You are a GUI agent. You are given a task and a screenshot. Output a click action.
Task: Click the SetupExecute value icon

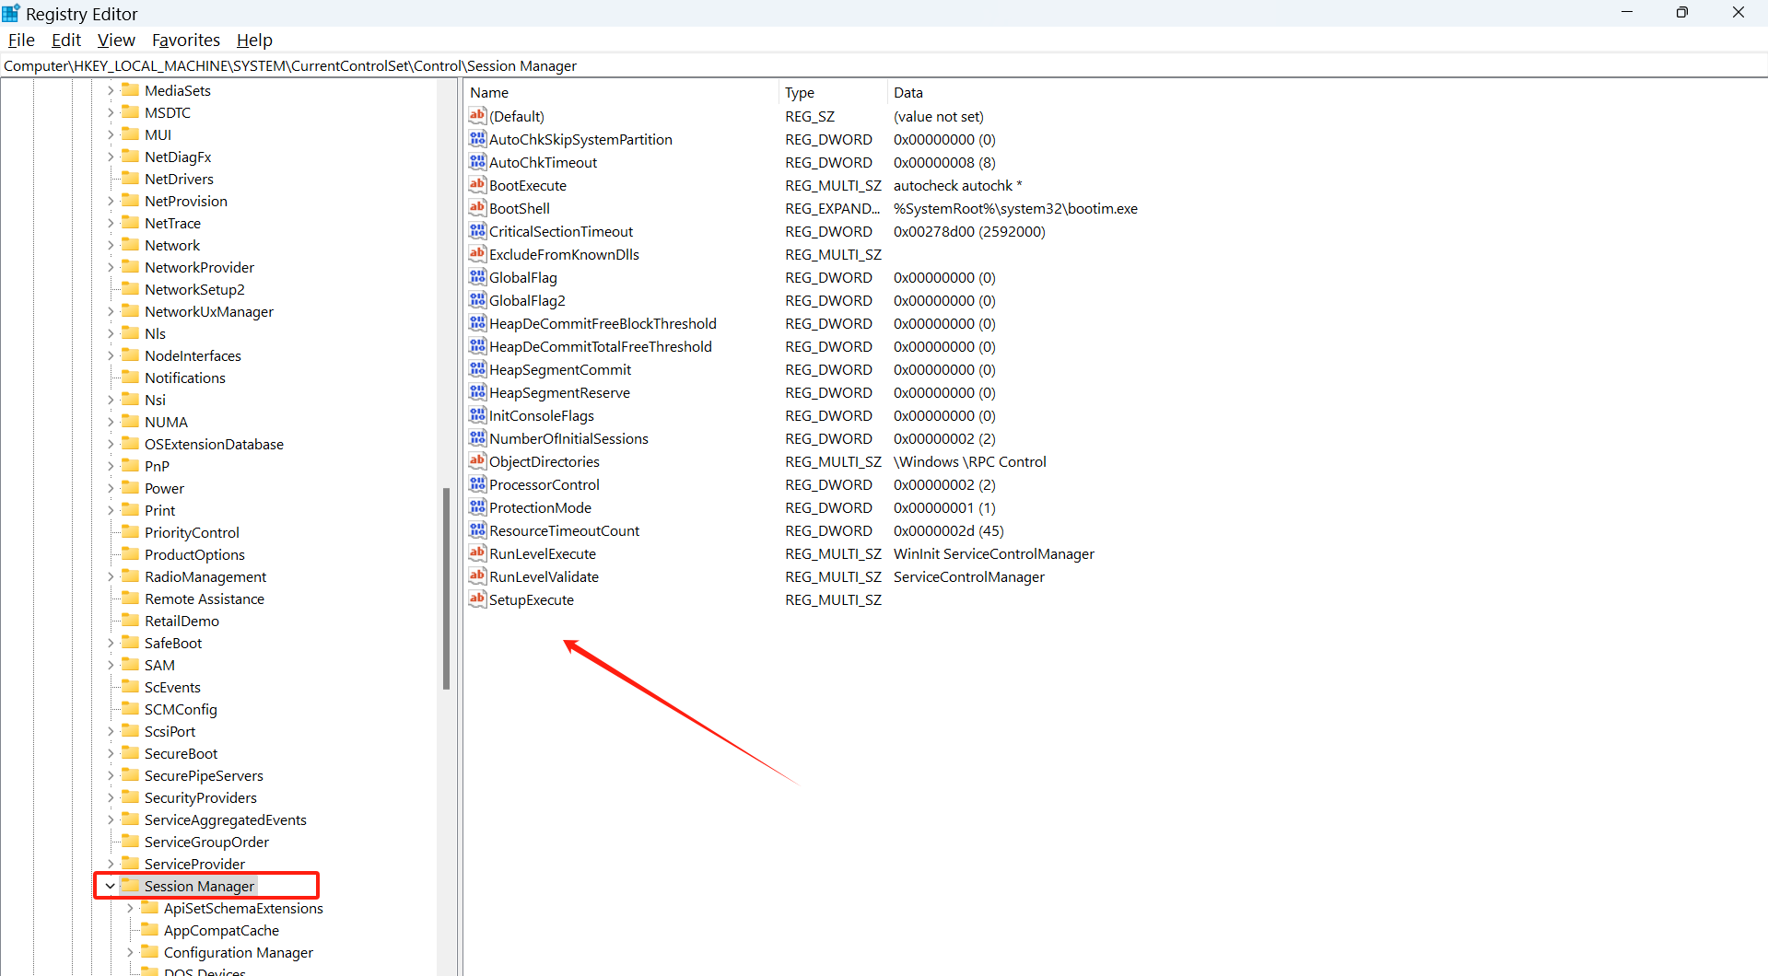click(477, 598)
